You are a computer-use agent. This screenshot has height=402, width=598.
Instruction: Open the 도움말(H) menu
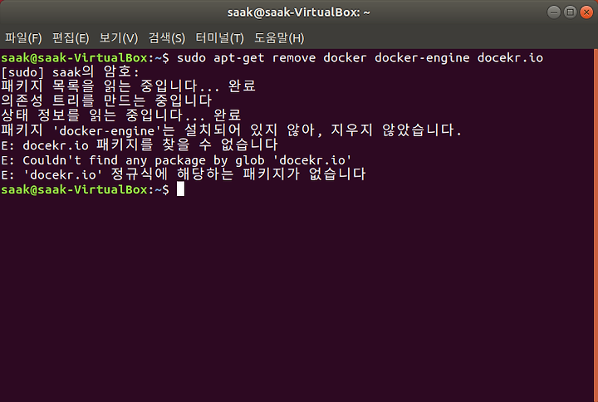click(279, 37)
